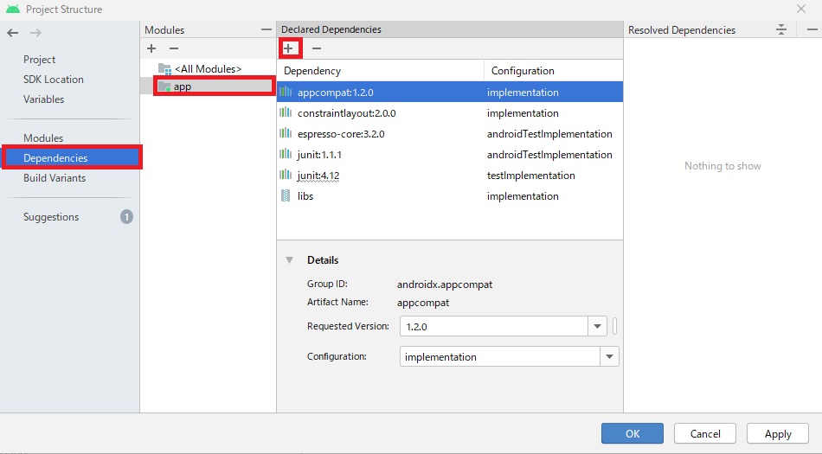Hide the Resolved Dependencies panel
Image resolution: width=822 pixels, height=454 pixels.
point(811,29)
